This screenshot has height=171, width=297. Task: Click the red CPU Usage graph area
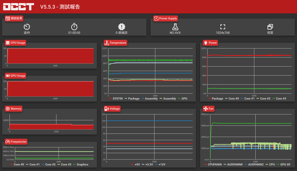(50, 56)
